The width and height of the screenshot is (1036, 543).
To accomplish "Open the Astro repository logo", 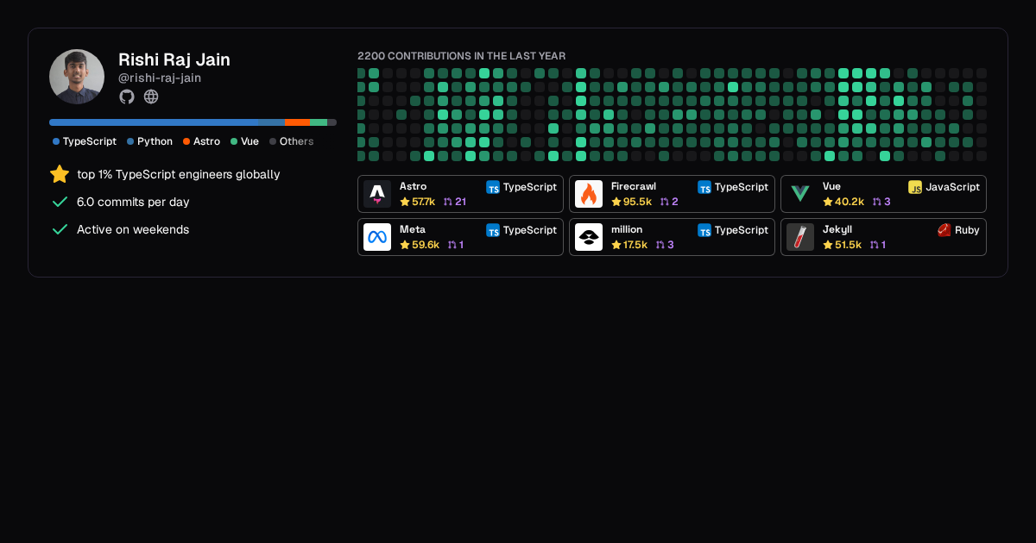I will 377,194.
